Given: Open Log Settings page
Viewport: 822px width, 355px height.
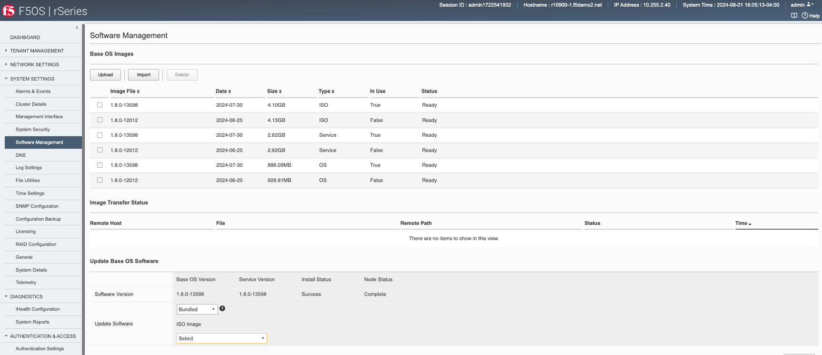Looking at the screenshot, I should (29, 167).
